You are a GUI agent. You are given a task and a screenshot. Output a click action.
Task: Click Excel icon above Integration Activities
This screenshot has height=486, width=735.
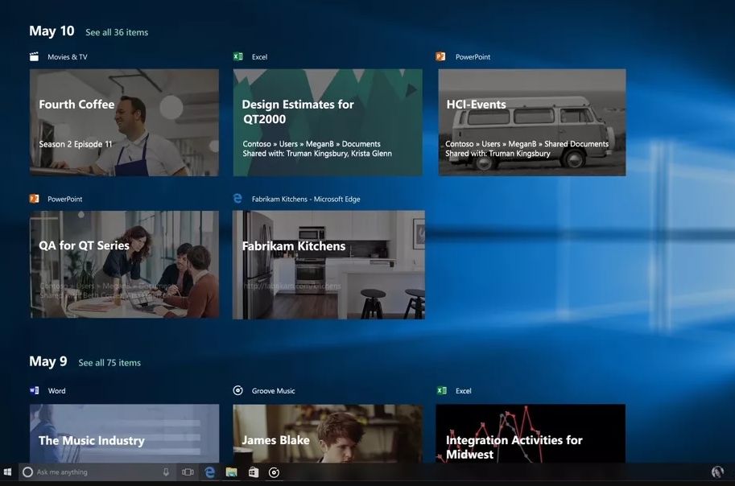click(441, 390)
